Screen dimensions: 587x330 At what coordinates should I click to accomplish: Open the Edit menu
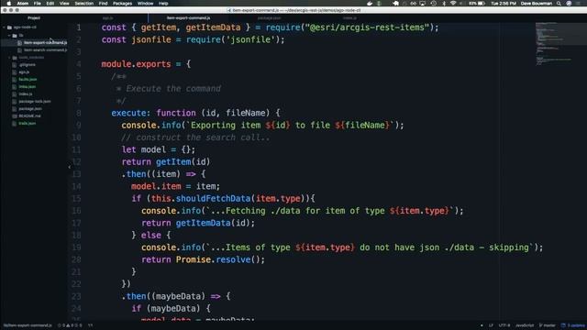pyautogui.click(x=50, y=4)
